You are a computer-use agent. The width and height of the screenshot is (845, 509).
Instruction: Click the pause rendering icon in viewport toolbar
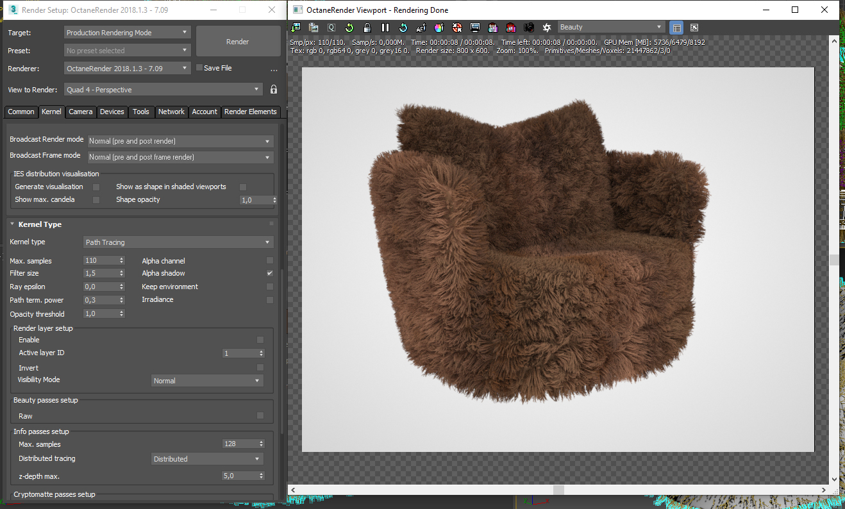385,28
